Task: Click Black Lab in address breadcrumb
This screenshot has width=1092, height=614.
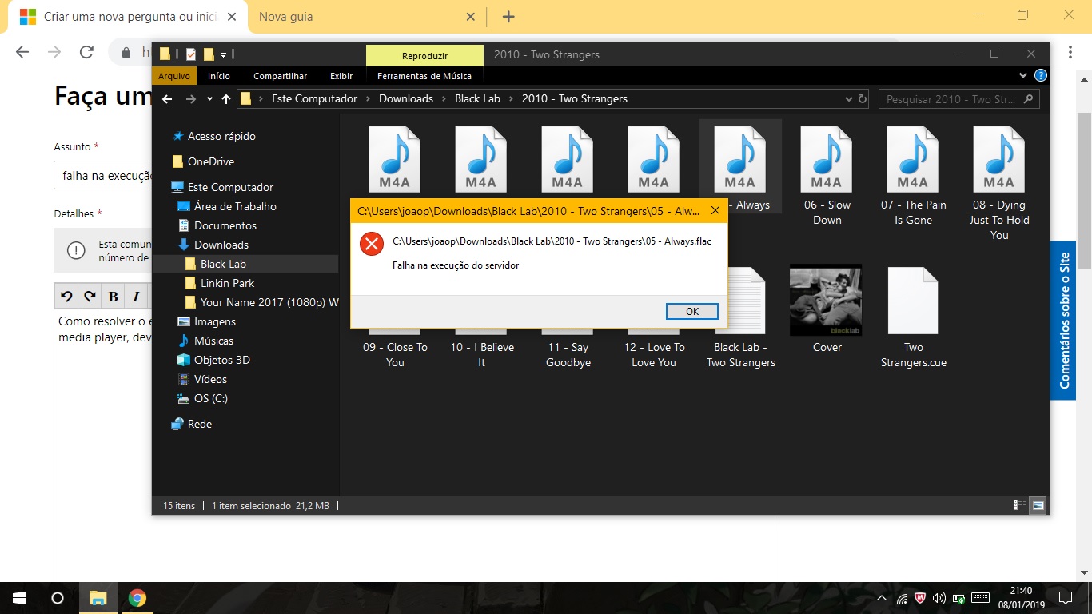Action: click(477, 98)
